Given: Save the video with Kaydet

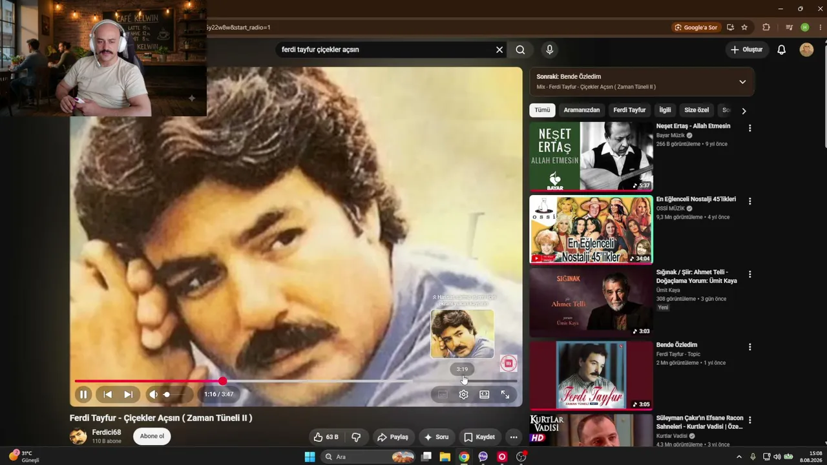Looking at the screenshot, I should click(x=479, y=437).
